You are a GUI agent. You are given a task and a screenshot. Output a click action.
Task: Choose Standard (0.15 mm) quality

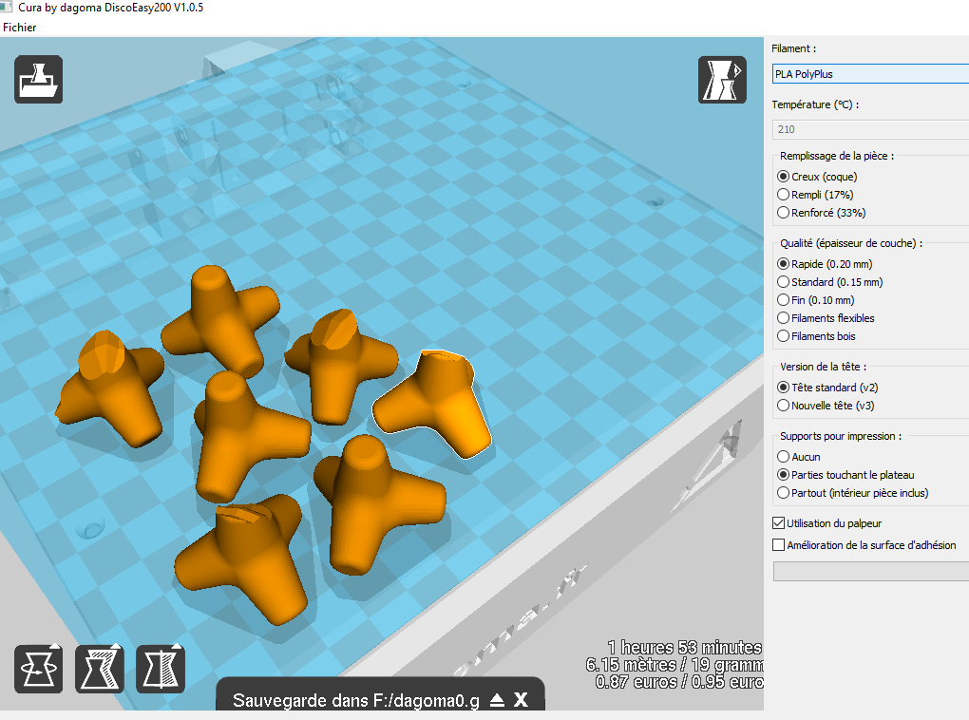pos(830,282)
